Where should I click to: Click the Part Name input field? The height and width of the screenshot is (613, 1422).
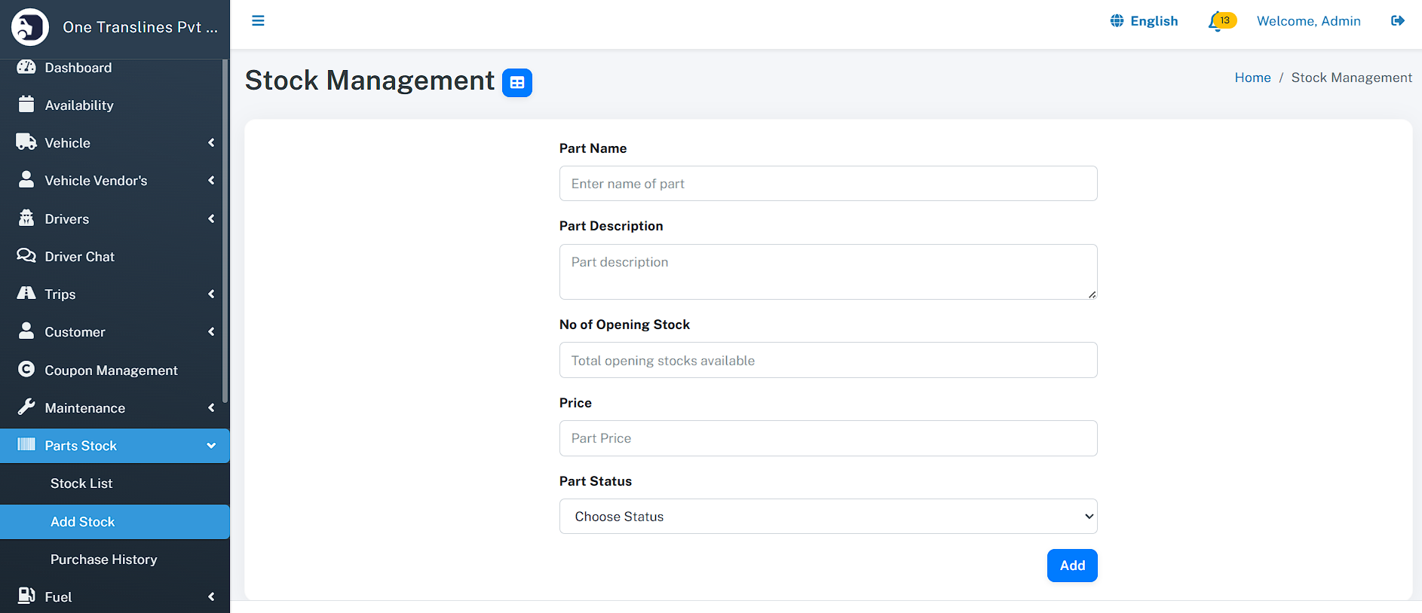click(828, 184)
